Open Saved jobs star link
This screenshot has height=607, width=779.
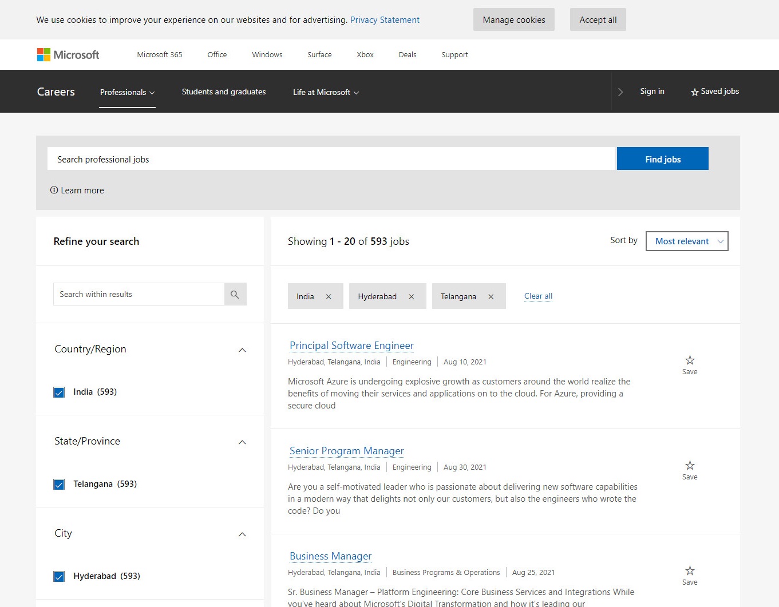[714, 92]
